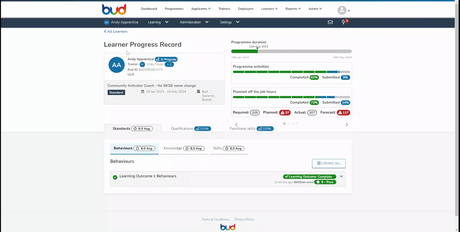Open the Learners dropdown menu

[269, 9]
